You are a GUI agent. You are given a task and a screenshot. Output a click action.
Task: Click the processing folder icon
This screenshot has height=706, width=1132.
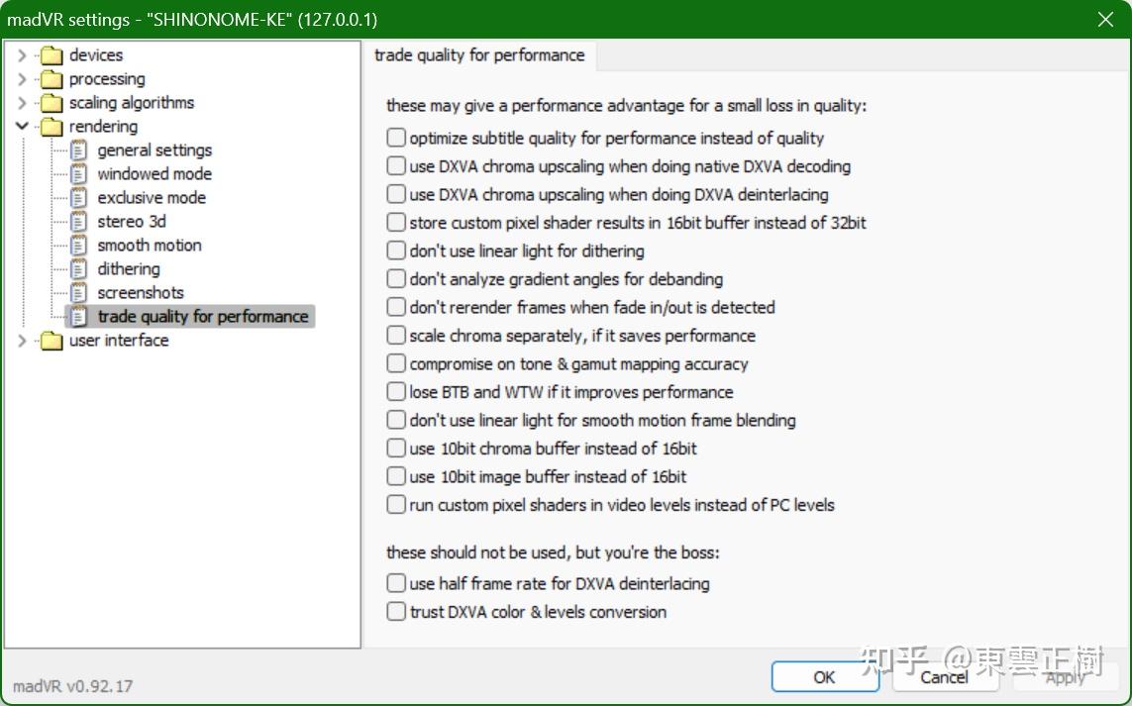51,79
